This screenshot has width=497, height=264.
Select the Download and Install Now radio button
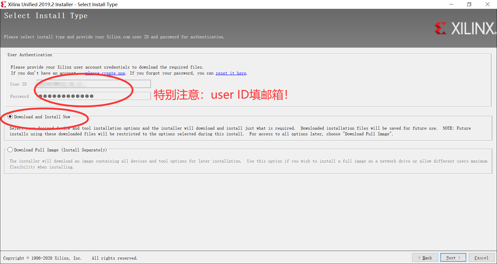[x=10, y=117]
